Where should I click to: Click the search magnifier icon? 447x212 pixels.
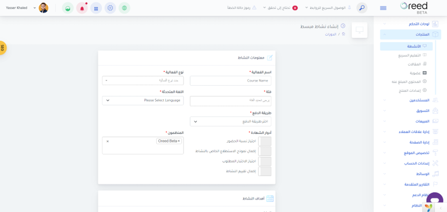click(362, 8)
